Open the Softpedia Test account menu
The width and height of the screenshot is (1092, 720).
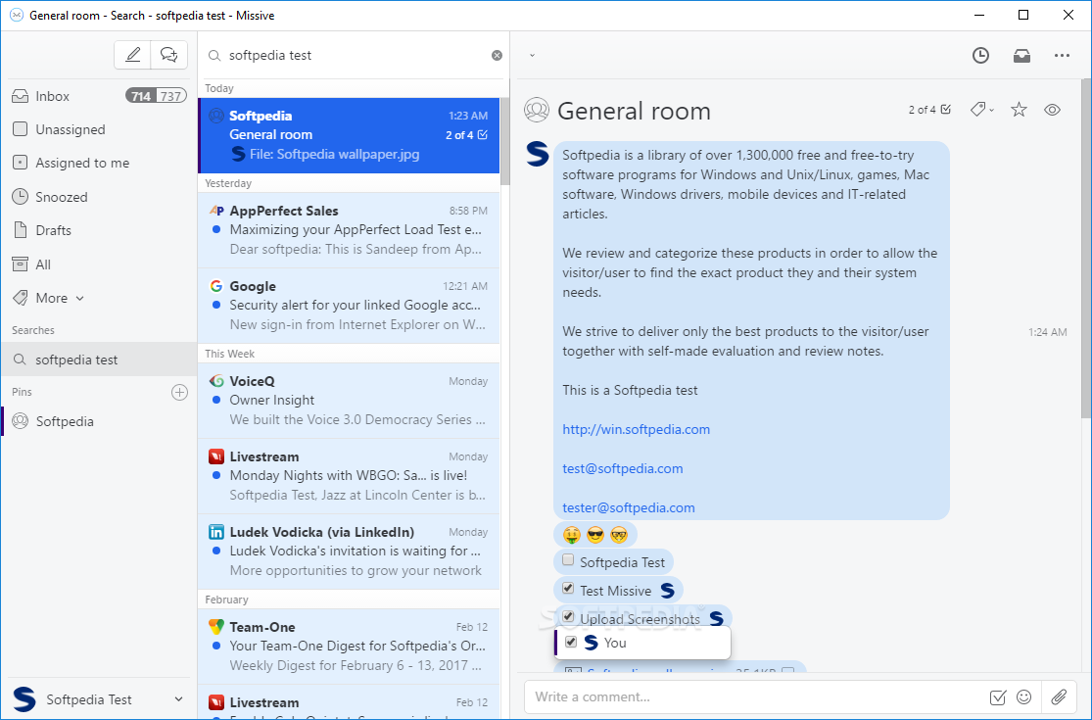pos(98,699)
